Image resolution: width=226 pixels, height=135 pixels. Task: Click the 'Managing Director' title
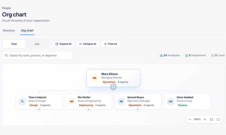click(x=112, y=78)
